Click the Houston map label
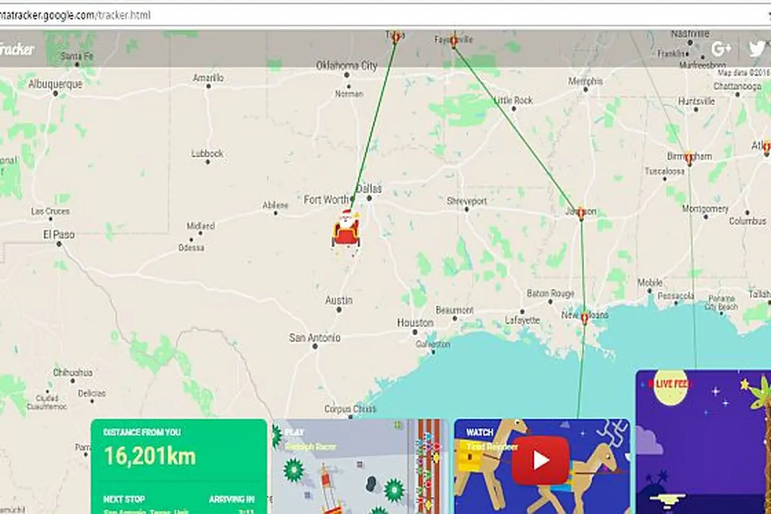This screenshot has height=514, width=771. (x=415, y=323)
